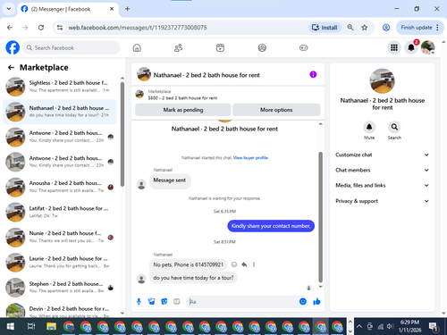Expand Customize chat section
This screenshot has height=335, width=447.
pos(382,155)
